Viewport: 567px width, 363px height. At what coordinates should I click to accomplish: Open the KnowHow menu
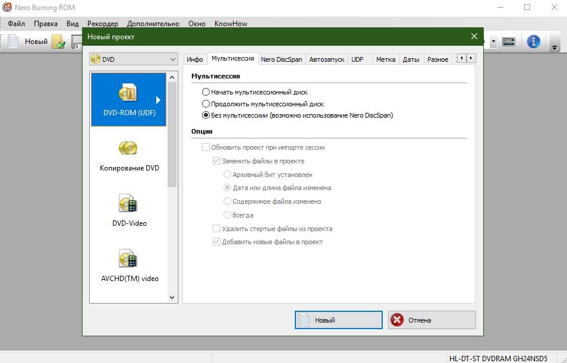point(231,24)
